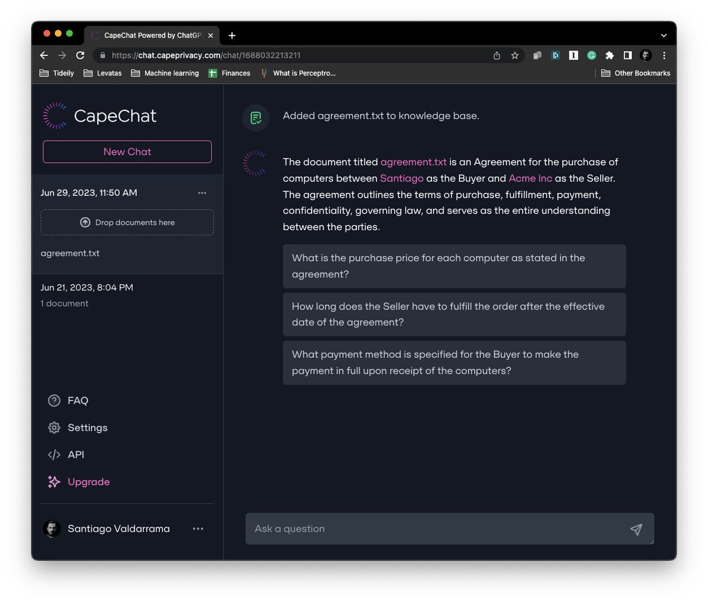Click the CapeChat assistant avatar
This screenshot has height=602, width=708.
tap(255, 163)
